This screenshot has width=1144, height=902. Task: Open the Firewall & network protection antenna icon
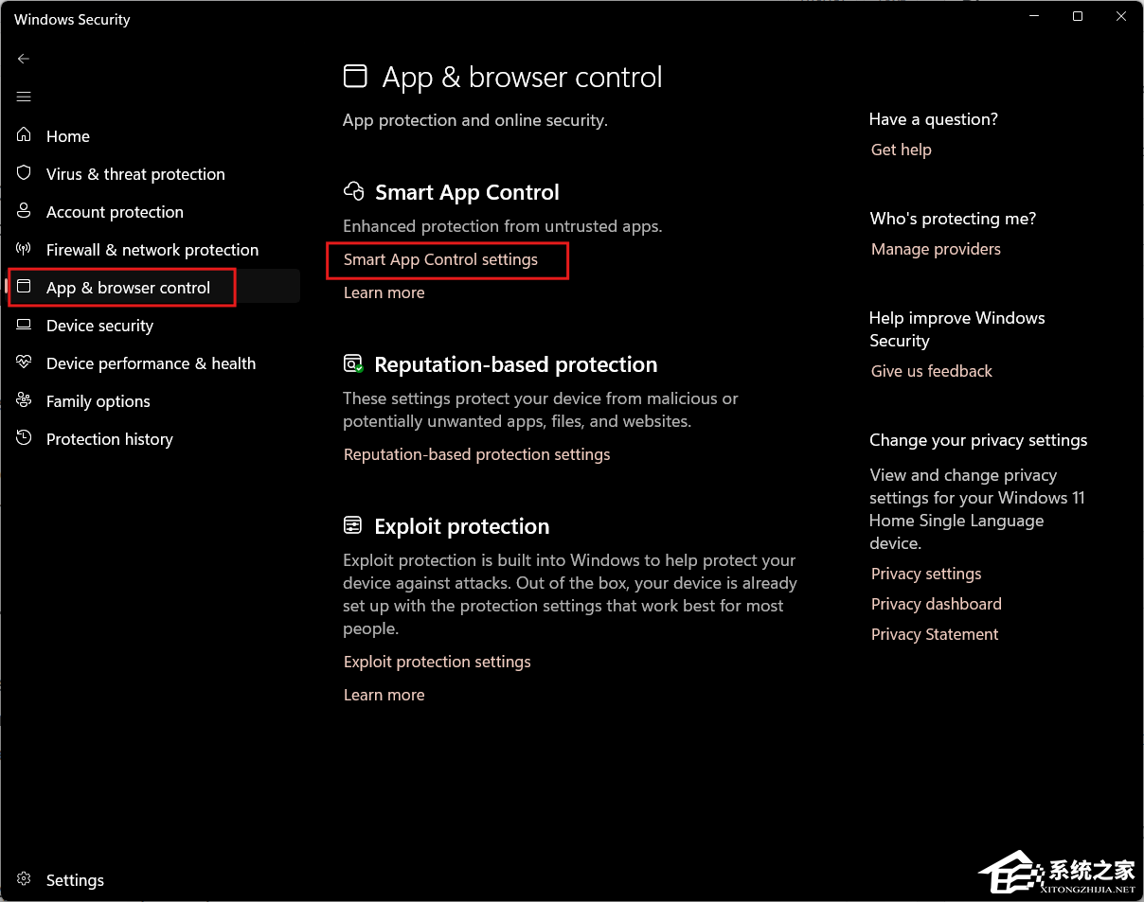pos(25,249)
